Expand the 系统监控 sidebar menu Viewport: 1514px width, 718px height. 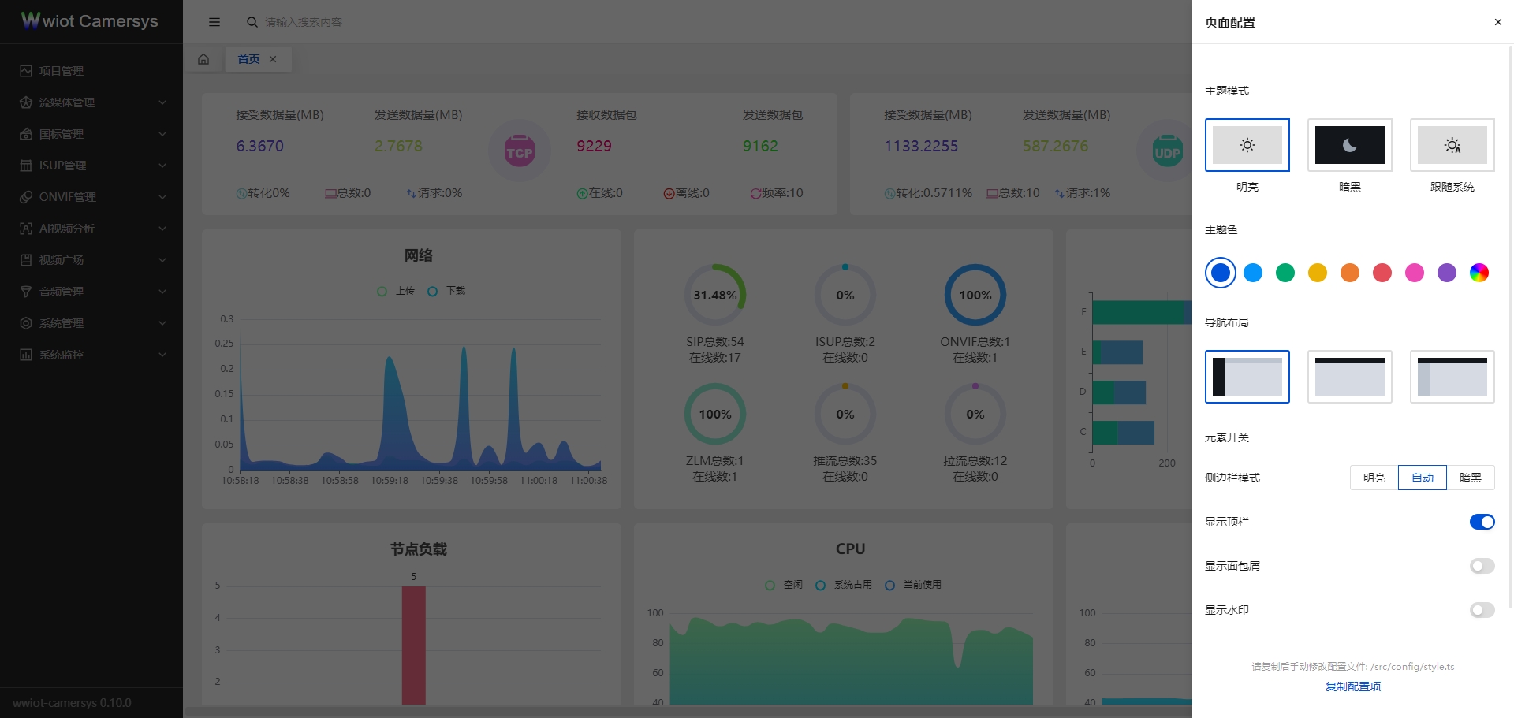click(91, 355)
